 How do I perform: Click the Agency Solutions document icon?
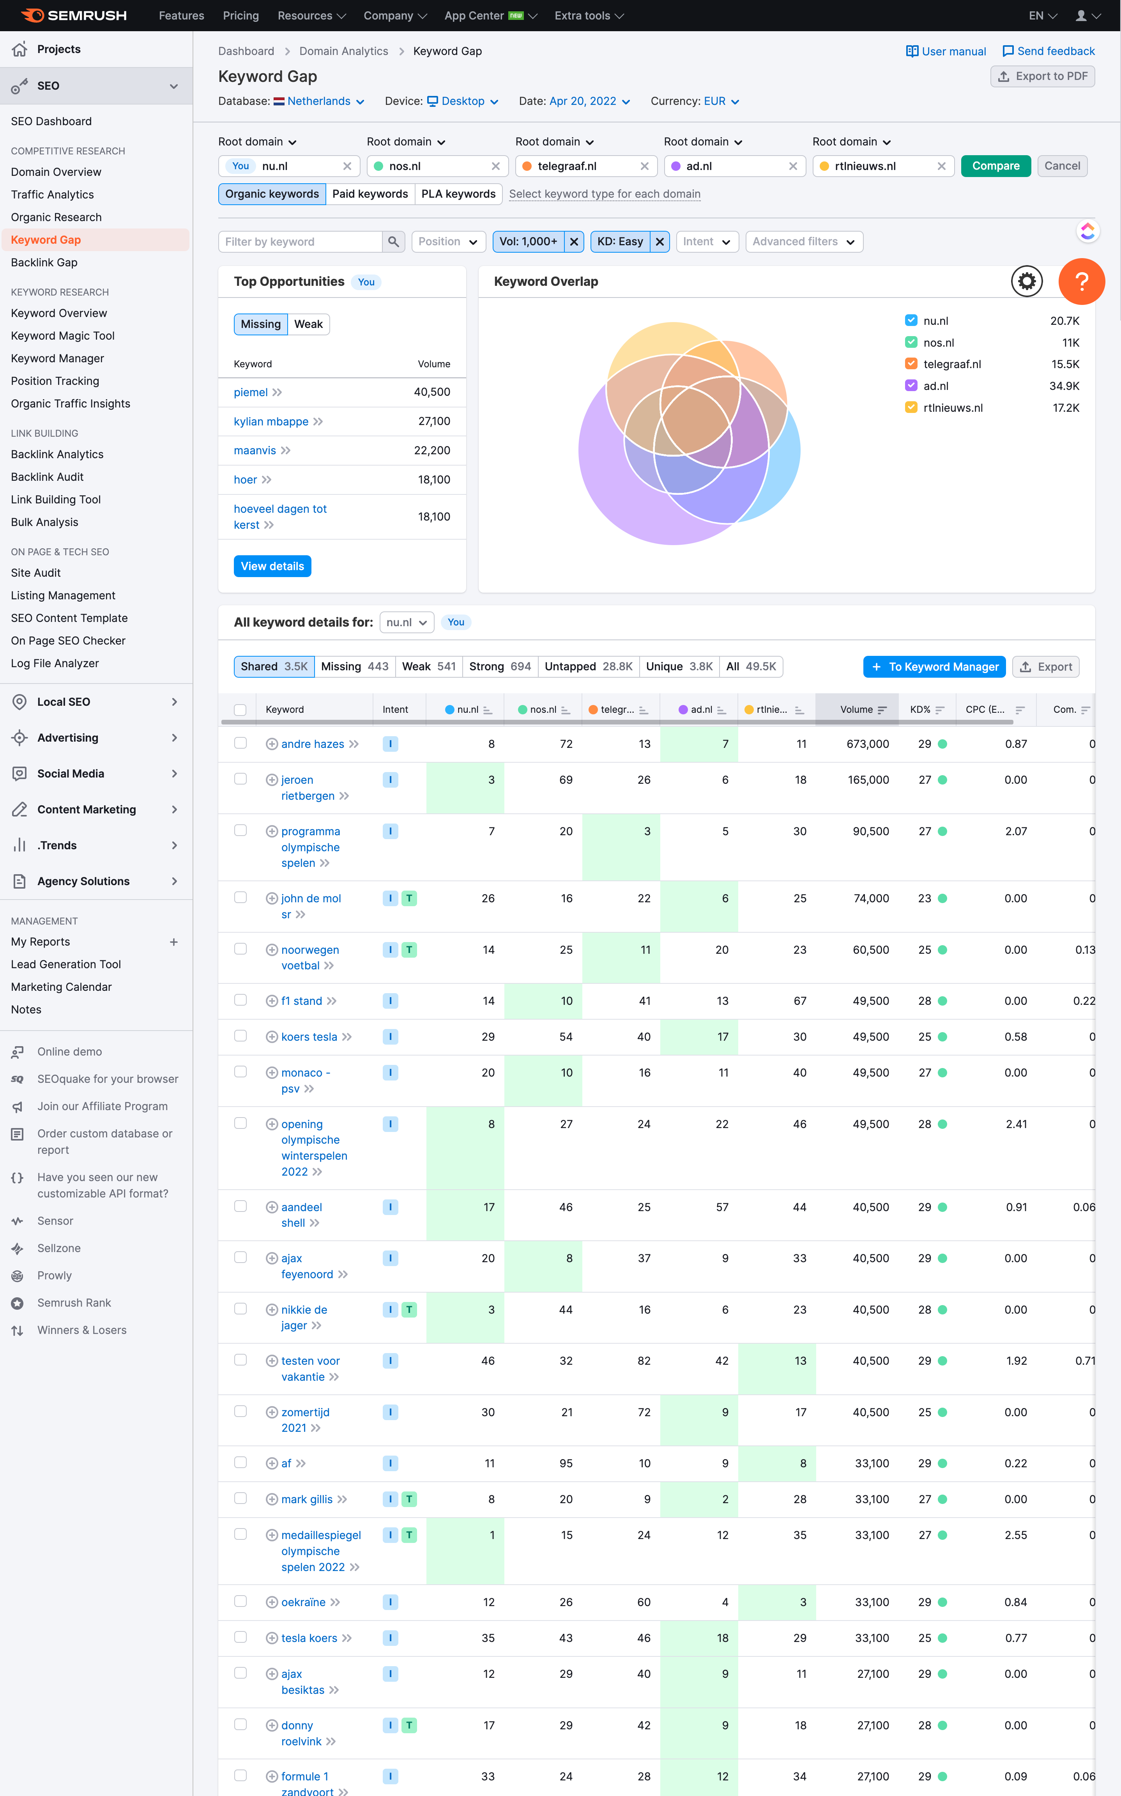point(20,881)
